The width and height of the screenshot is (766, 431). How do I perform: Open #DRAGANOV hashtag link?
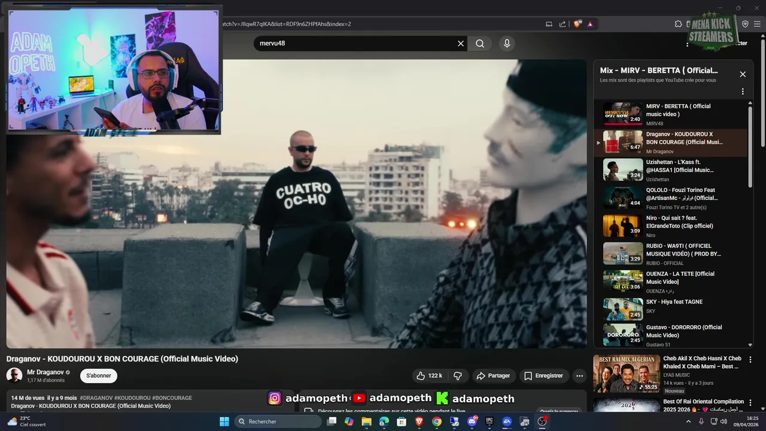click(x=96, y=397)
